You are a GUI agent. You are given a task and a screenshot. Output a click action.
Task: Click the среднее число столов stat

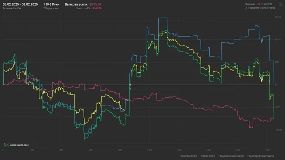pos(260,8)
